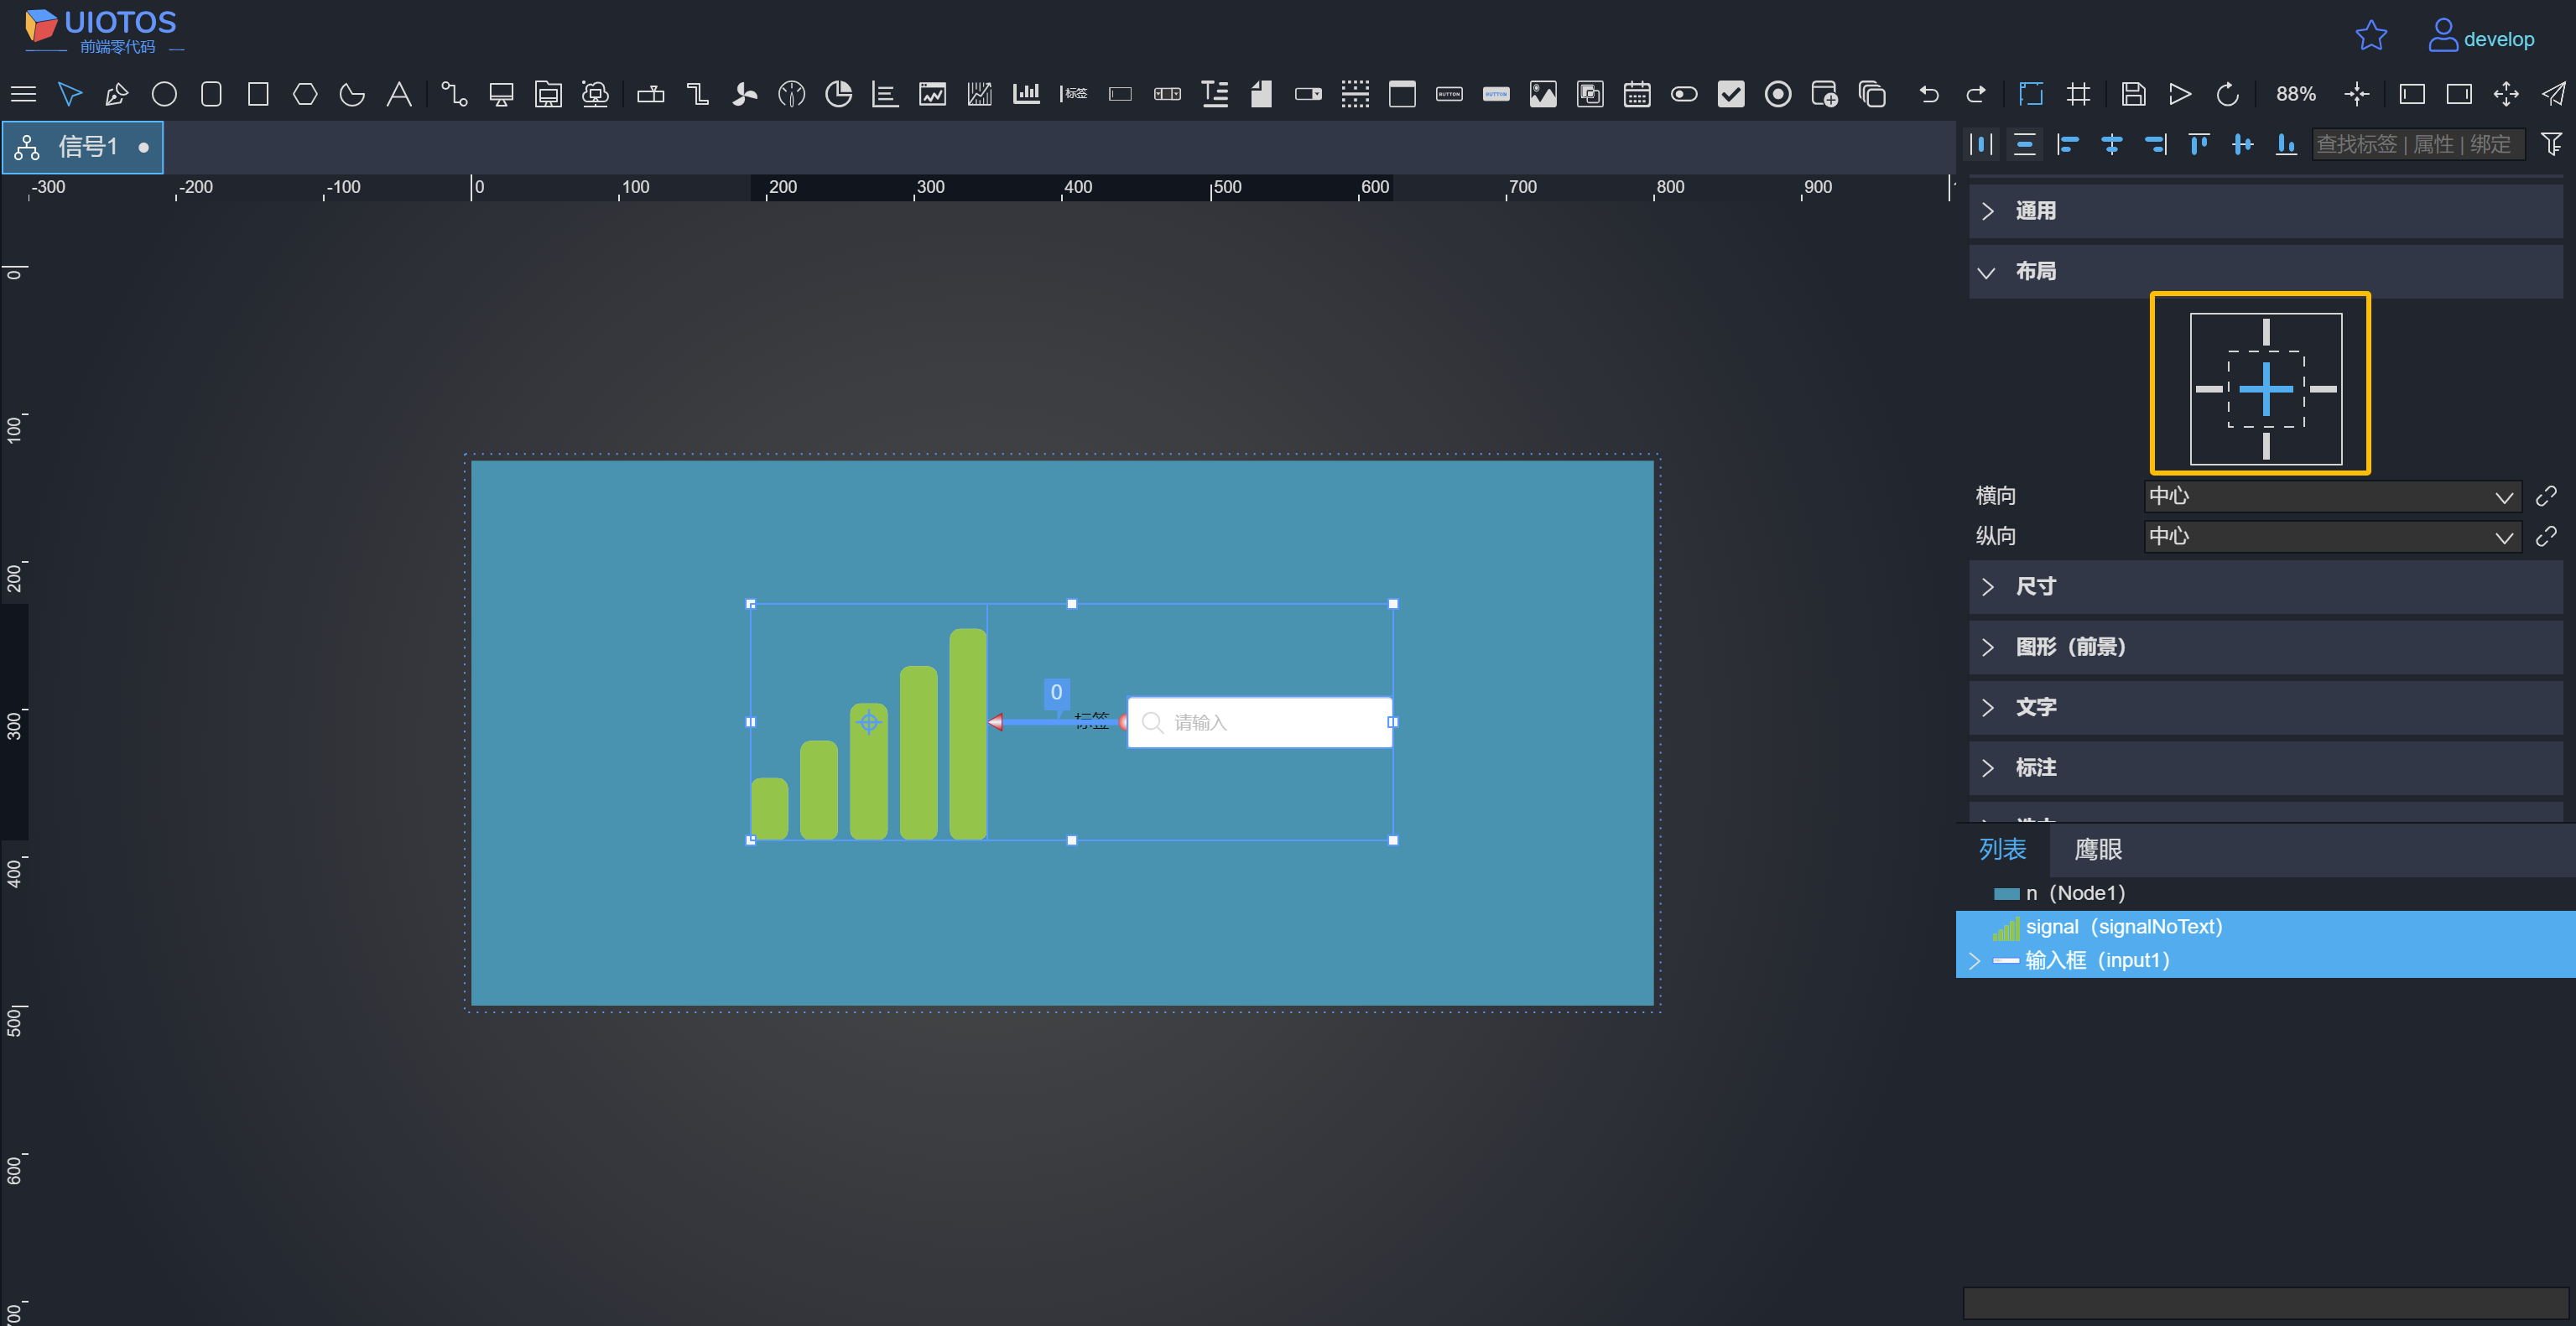Toggle the right panel visibility
This screenshot has width=2576, height=1326.
2459,94
